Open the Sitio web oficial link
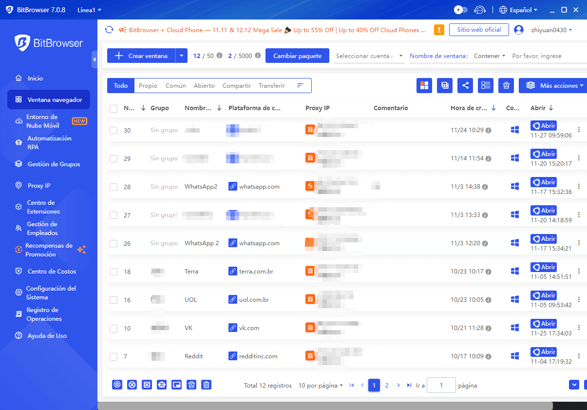The height and width of the screenshot is (410, 587). tap(479, 30)
